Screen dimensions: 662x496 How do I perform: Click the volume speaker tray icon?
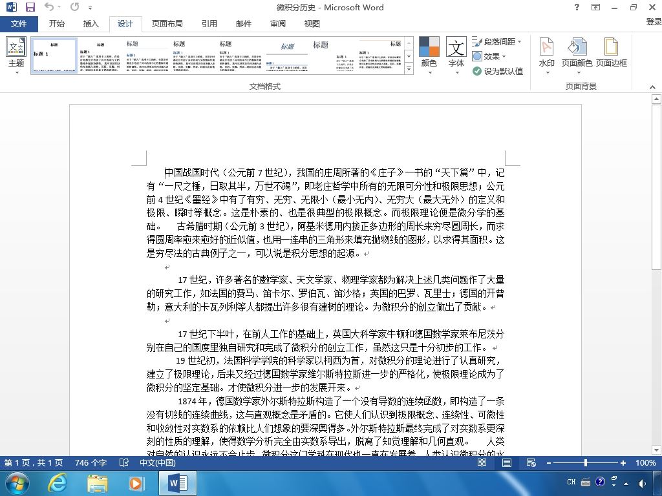tap(642, 483)
